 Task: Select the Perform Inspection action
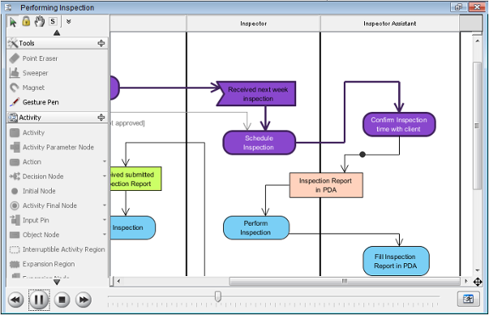[256, 227]
